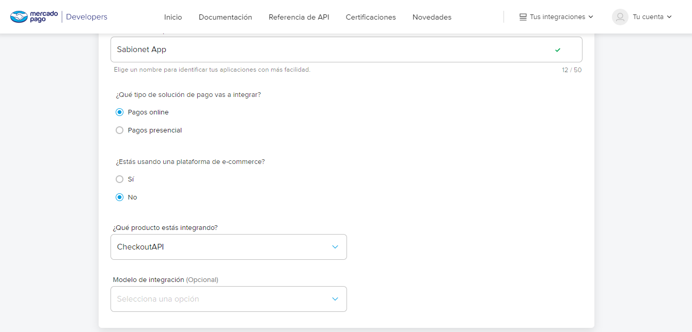Expand the Tus integraciones menu
The width and height of the screenshot is (692, 332).
pyautogui.click(x=556, y=17)
